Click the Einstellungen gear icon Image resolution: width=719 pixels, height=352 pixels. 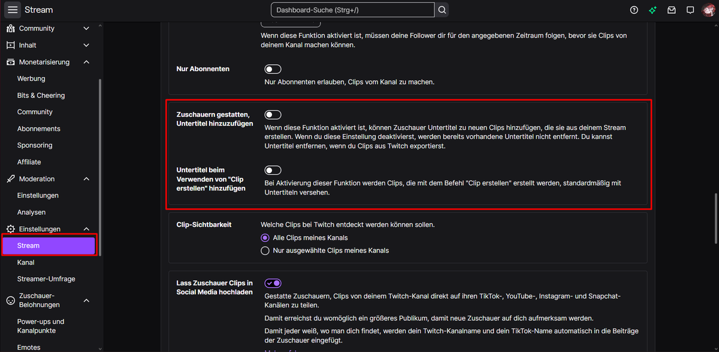(10, 229)
